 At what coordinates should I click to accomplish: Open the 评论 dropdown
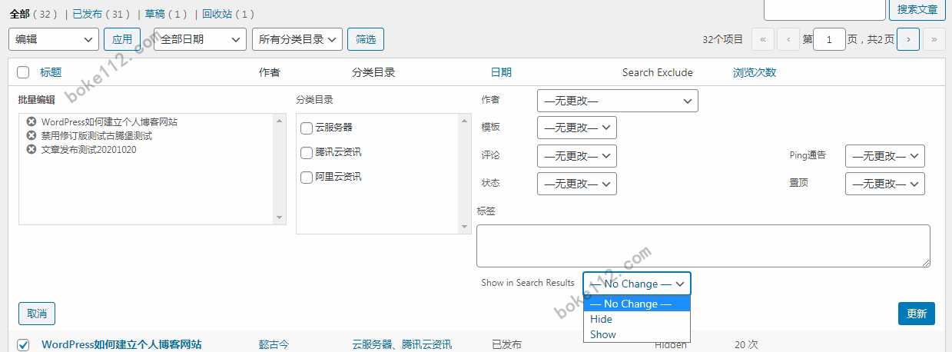point(577,156)
